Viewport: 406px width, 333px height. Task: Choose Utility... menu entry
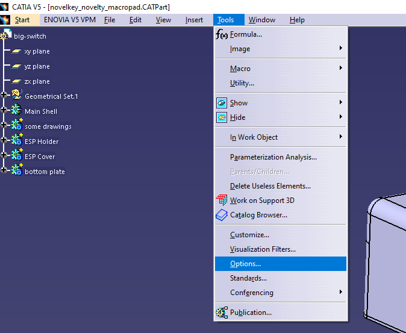(x=281, y=83)
